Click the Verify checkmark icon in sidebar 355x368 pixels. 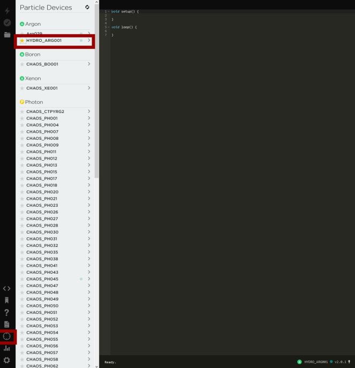[x=7, y=22]
